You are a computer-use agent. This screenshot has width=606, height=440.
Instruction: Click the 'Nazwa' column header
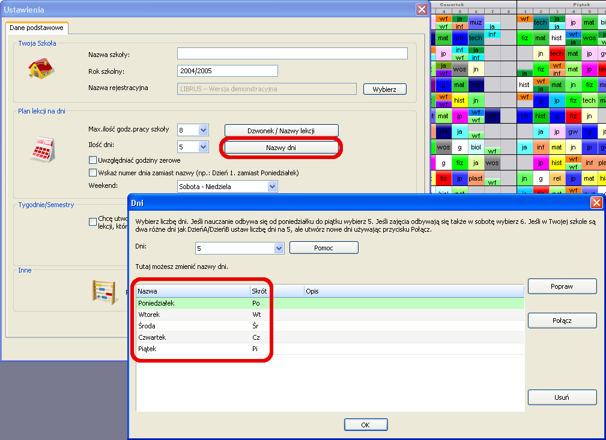(x=192, y=291)
